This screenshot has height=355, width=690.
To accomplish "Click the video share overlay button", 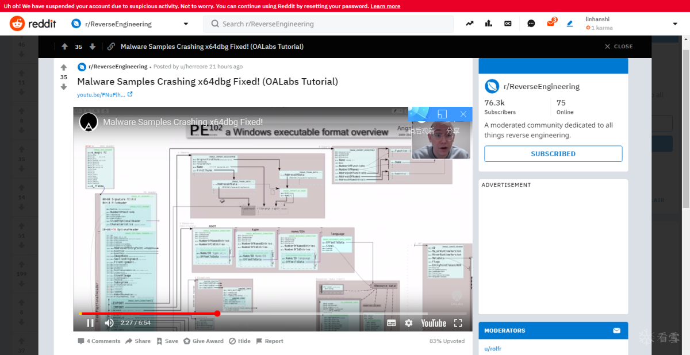I will tap(453, 131).
